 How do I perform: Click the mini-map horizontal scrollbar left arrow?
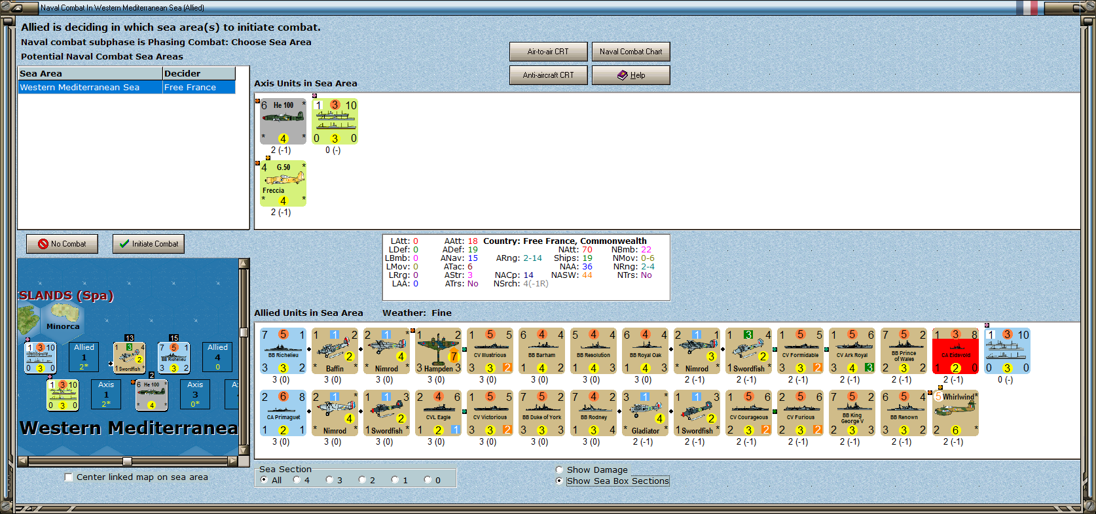pos(23,461)
